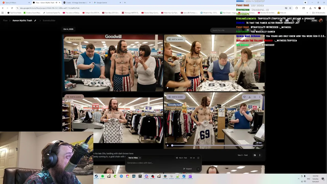Add the 69 jersey clip to scene
The height and width of the screenshot is (184, 327).
point(176,97)
